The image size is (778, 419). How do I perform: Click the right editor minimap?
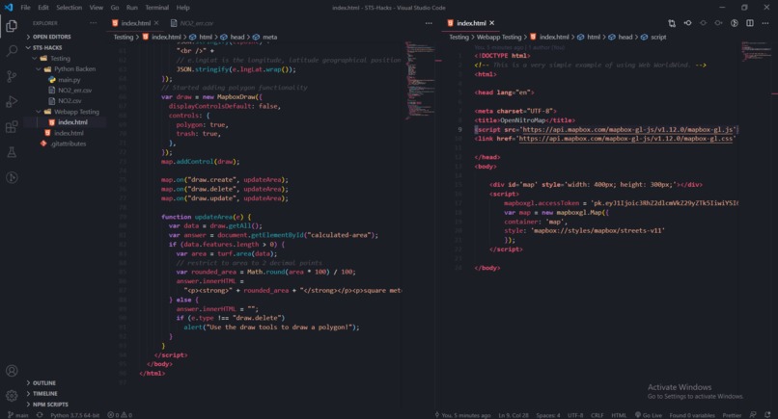point(756,51)
